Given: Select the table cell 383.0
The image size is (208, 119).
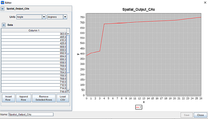Looking at the screenshot, I should click(x=34, y=34).
